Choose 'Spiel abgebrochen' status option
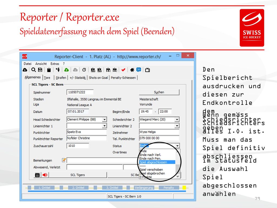Viewport: 277px width, 208px height. point(157,173)
